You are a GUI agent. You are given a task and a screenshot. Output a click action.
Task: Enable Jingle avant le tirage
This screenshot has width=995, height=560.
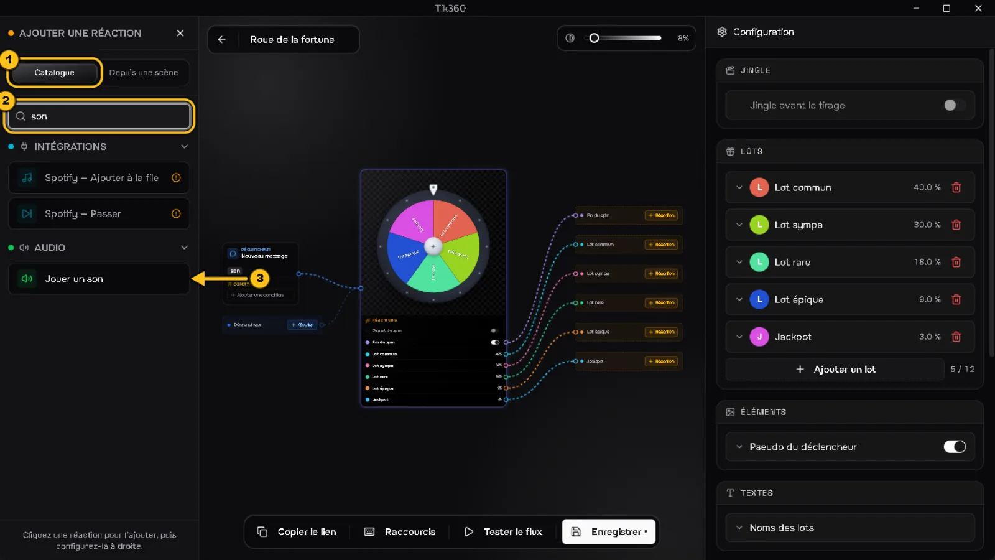[x=954, y=105]
